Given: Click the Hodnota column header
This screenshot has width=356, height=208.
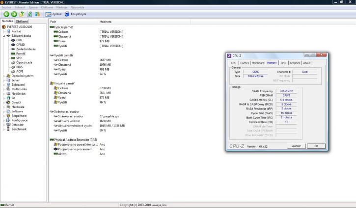Looking at the screenshot, I should coord(144,22).
